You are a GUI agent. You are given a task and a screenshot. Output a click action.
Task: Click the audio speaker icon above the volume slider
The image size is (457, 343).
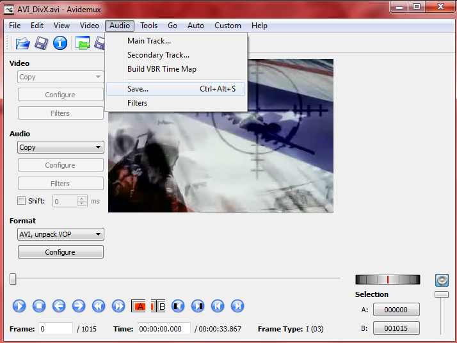[442, 280]
